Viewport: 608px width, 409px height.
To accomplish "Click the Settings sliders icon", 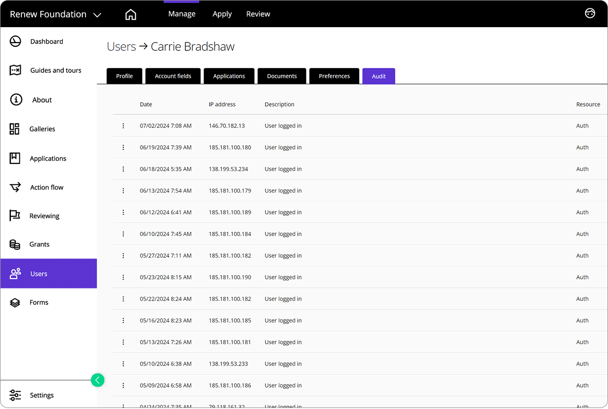I will [15, 395].
